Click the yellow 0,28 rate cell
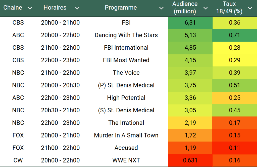Viewport: 257px width, 167px height. [235, 48]
